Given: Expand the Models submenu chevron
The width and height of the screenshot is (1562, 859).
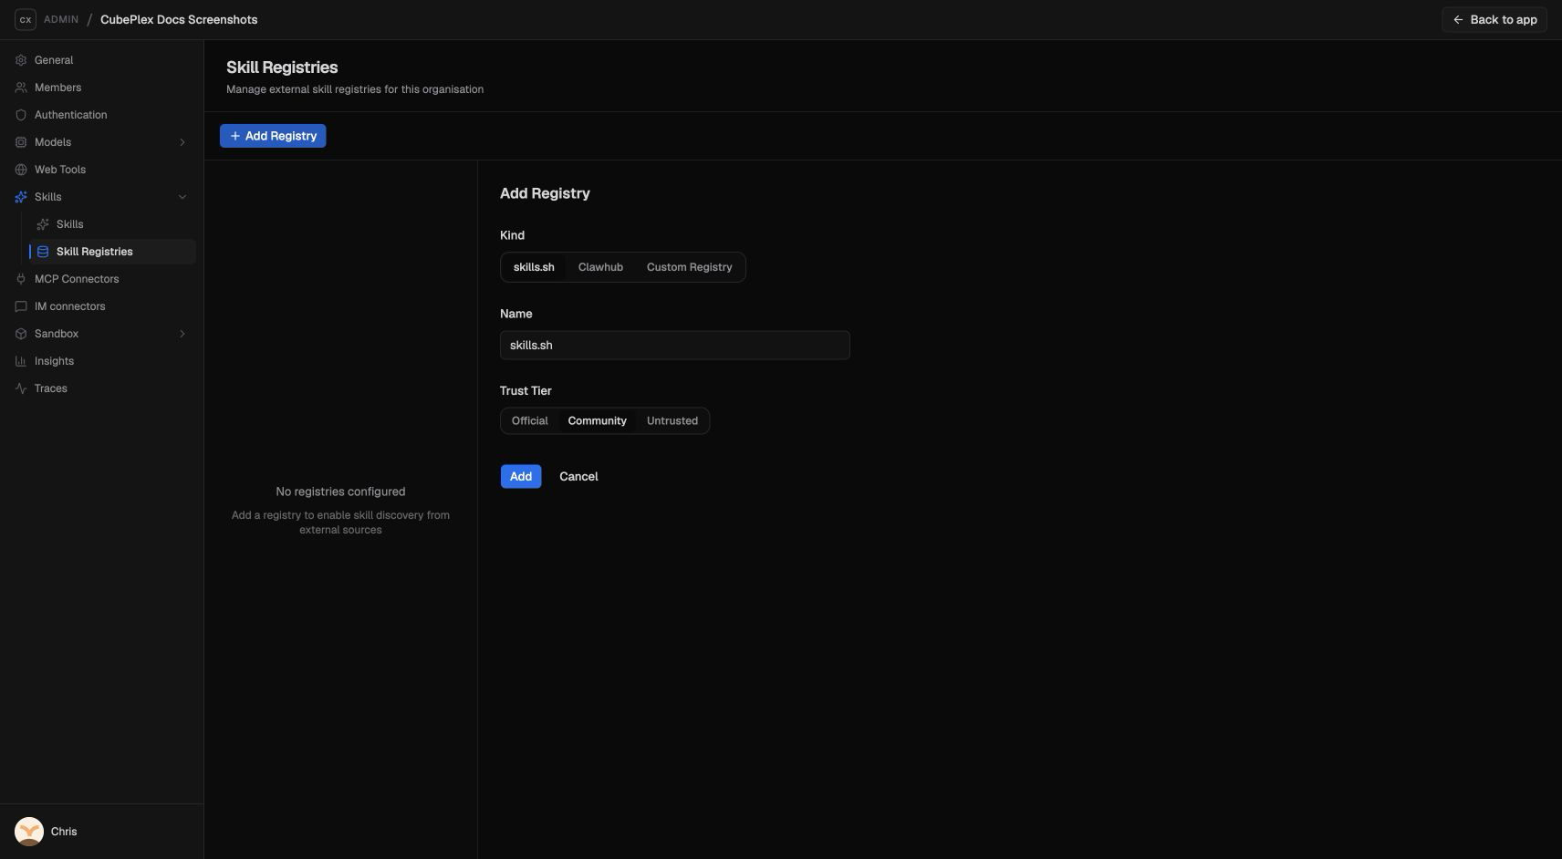Looking at the screenshot, I should click(x=182, y=142).
